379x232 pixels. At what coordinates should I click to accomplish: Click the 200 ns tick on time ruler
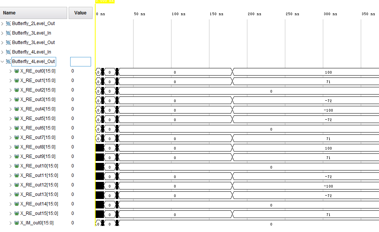pos(254,14)
